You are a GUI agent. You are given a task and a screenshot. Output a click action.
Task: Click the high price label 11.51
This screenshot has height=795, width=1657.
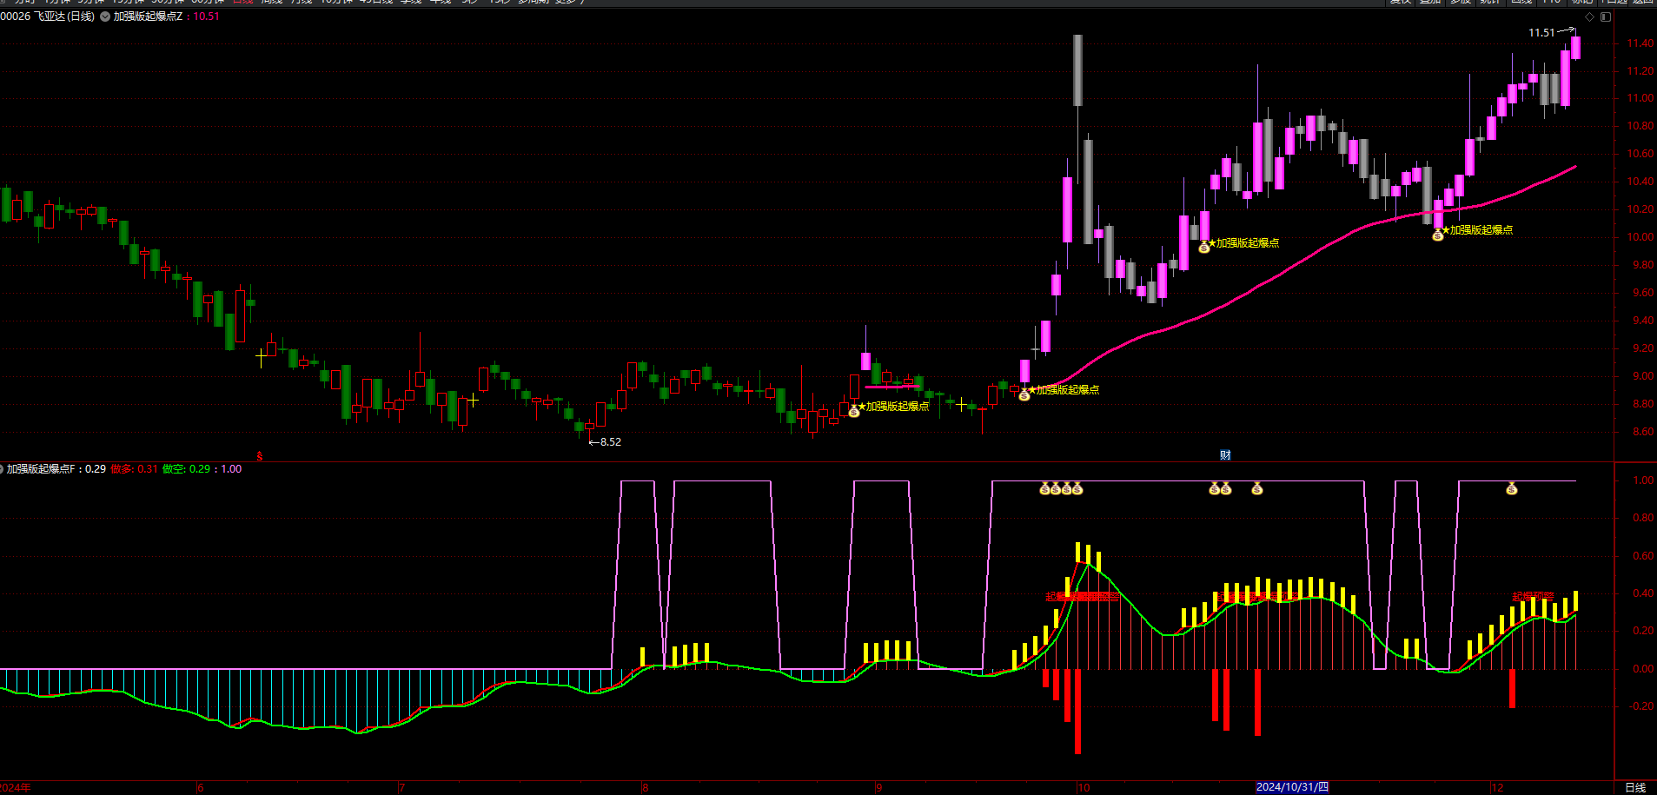(1541, 33)
